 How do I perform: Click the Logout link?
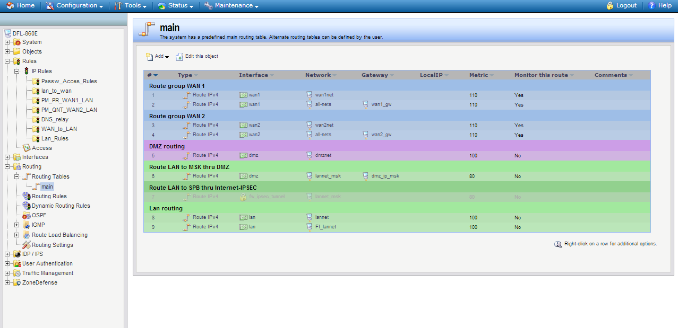(622, 5)
